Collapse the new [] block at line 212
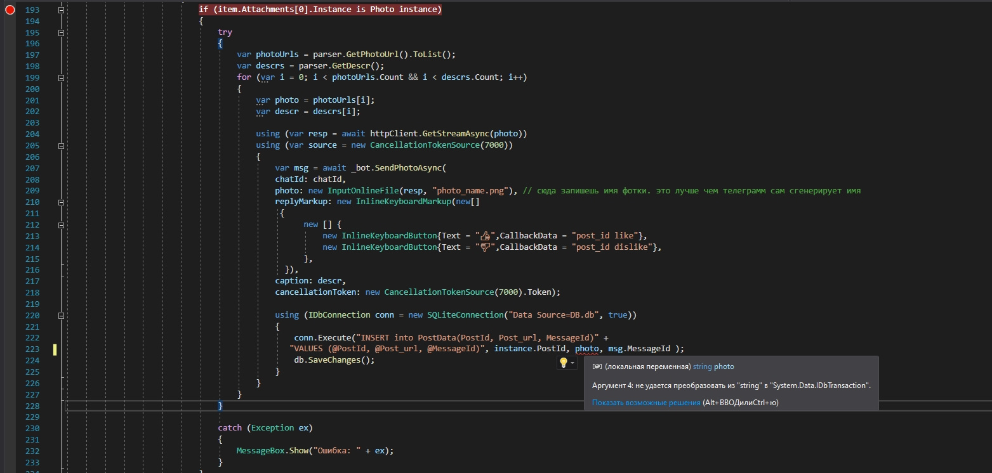 61,224
